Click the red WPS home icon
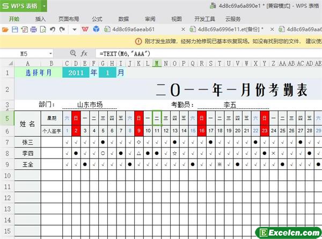This screenshot has height=239, width=322. tap(85, 29)
